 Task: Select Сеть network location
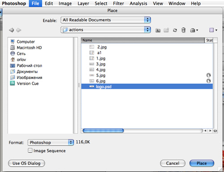[18, 53]
